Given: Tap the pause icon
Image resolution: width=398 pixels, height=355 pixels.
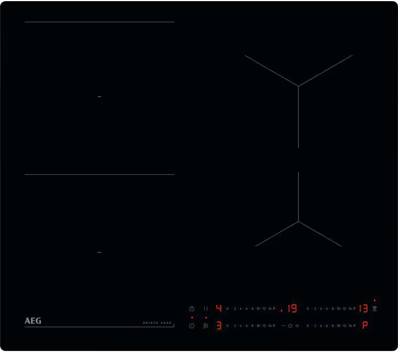Looking at the screenshot, I should [205, 308].
